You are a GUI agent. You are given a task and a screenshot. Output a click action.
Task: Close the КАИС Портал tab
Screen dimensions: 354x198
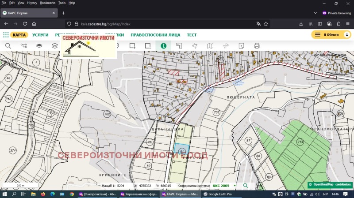point(54,13)
